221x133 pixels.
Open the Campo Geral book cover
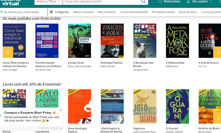(x=80, y=41)
